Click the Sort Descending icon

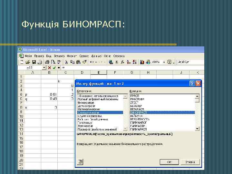pos(134,62)
